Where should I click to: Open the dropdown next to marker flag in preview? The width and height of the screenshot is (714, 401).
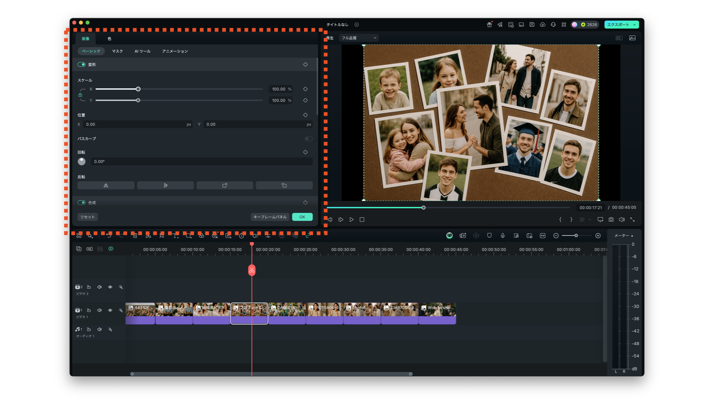click(x=590, y=219)
